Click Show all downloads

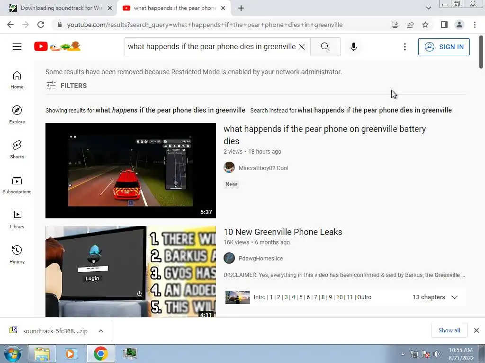click(449, 330)
